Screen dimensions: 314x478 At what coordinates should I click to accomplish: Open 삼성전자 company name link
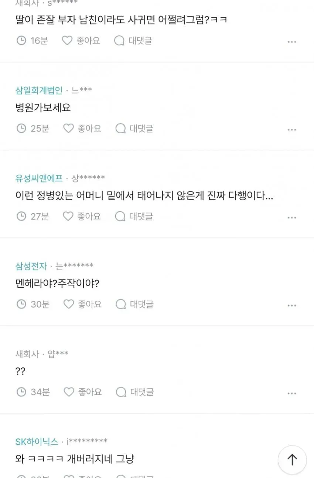pyautogui.click(x=31, y=266)
